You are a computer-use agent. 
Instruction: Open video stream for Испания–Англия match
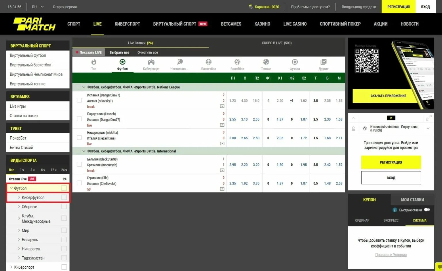pyautogui.click(x=222, y=106)
